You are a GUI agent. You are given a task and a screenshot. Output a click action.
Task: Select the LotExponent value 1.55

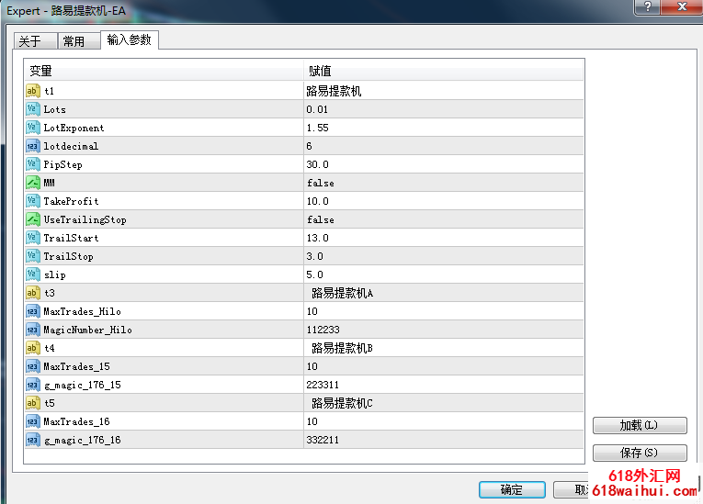tap(317, 128)
